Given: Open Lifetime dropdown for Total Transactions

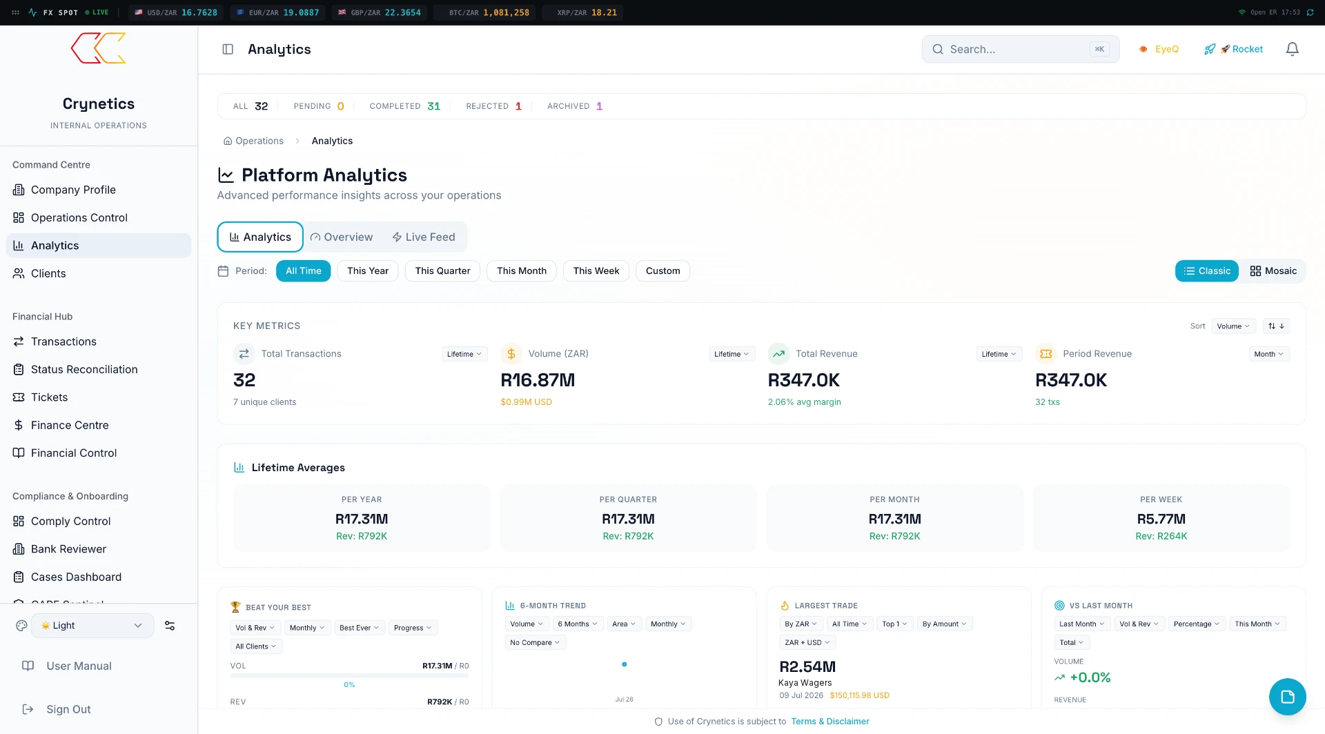Looking at the screenshot, I should tap(464, 354).
